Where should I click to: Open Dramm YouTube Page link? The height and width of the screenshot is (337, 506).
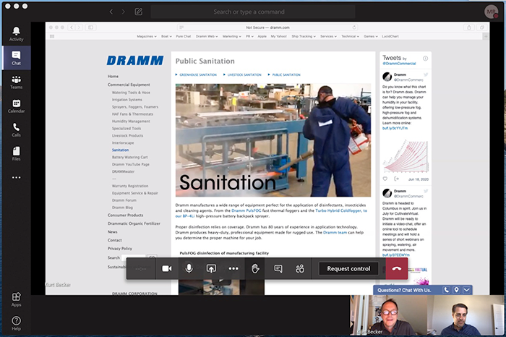131,165
